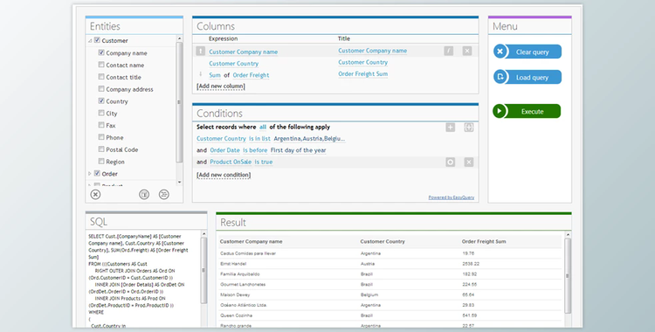
Task: Click the Result panel scrollbar thumb
Action: coord(568,276)
